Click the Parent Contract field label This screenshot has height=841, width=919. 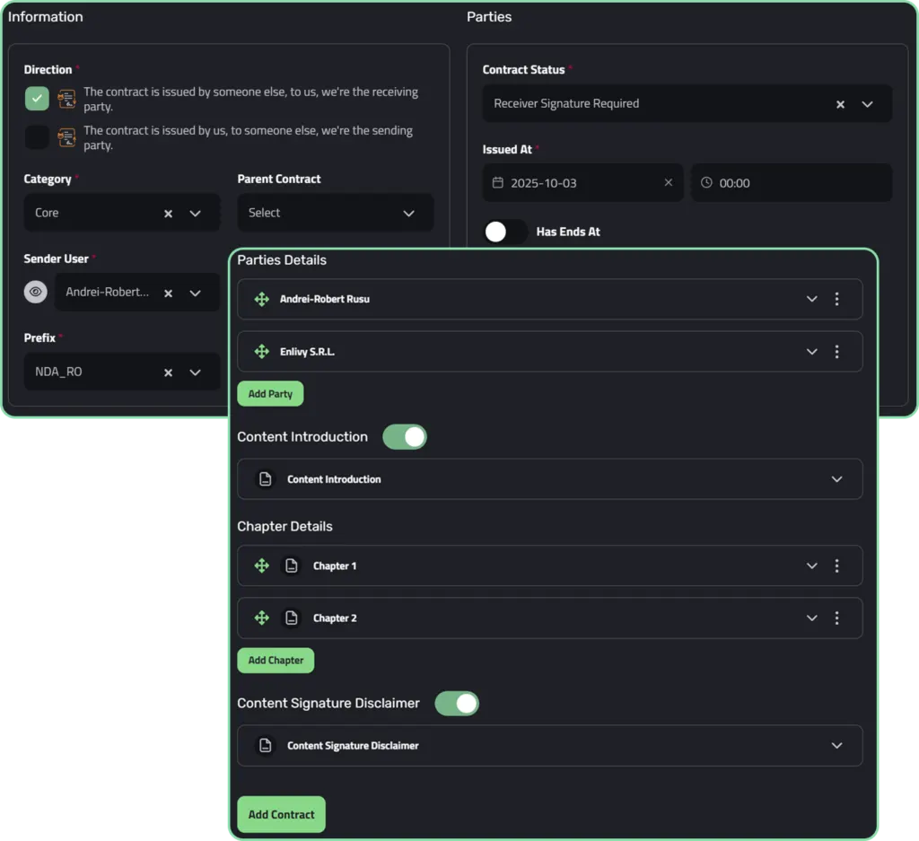click(x=279, y=179)
